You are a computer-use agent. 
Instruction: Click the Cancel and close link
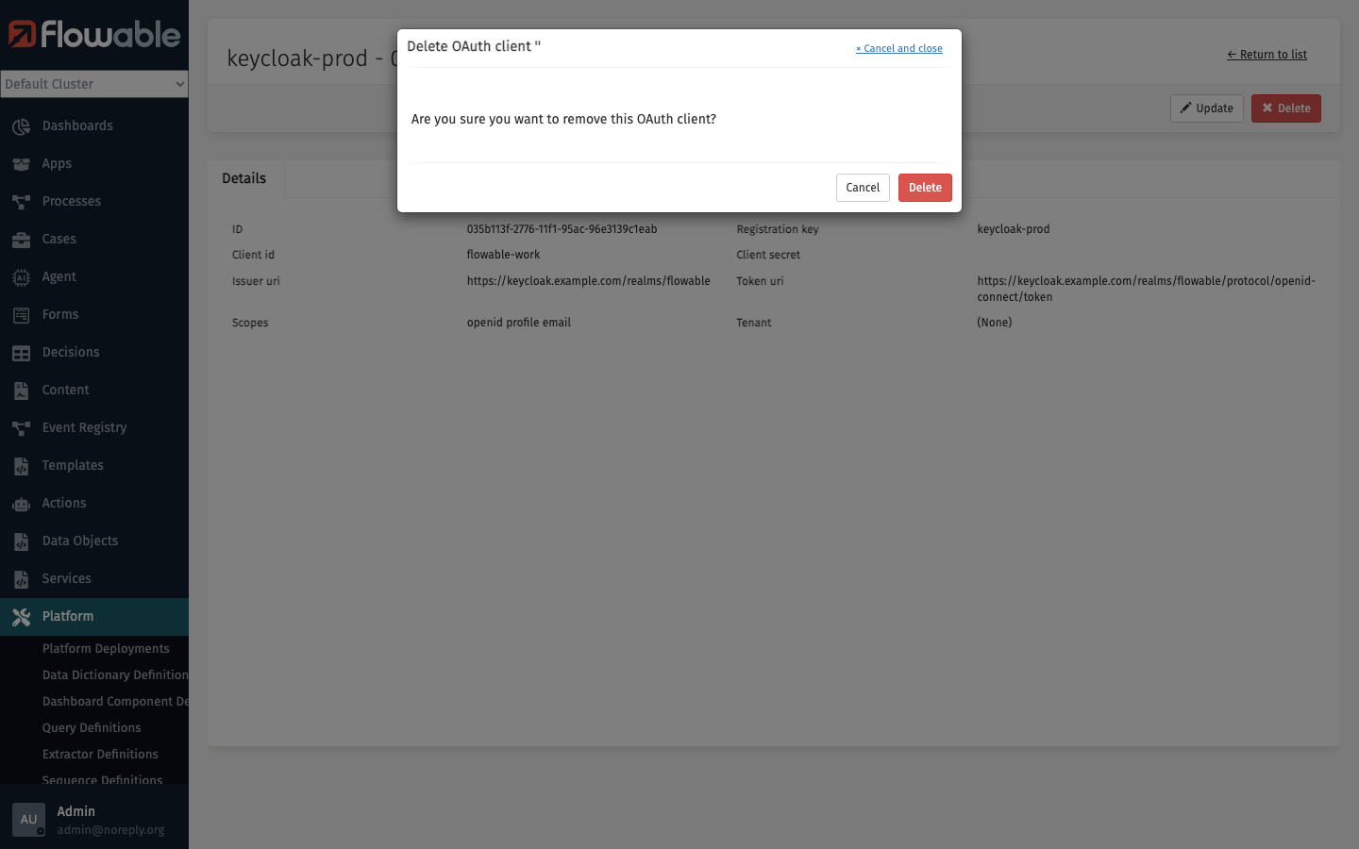(x=898, y=48)
